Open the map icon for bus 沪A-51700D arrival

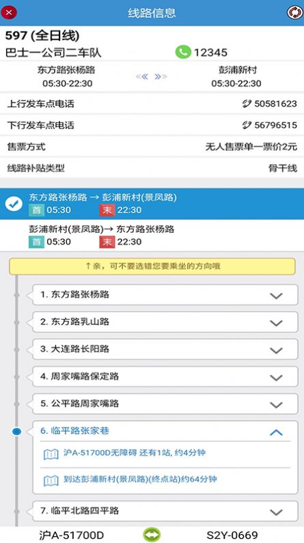51,454
